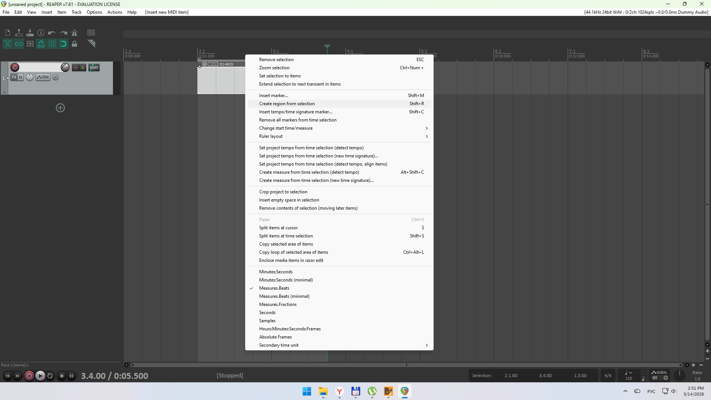The image size is (711, 400).
Task: Toggle the snap magnet icon
Action: [63, 44]
